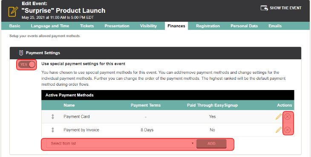Viewport: 311px width, 157px height.
Task: Open the Emails tab
Action: click(x=275, y=26)
